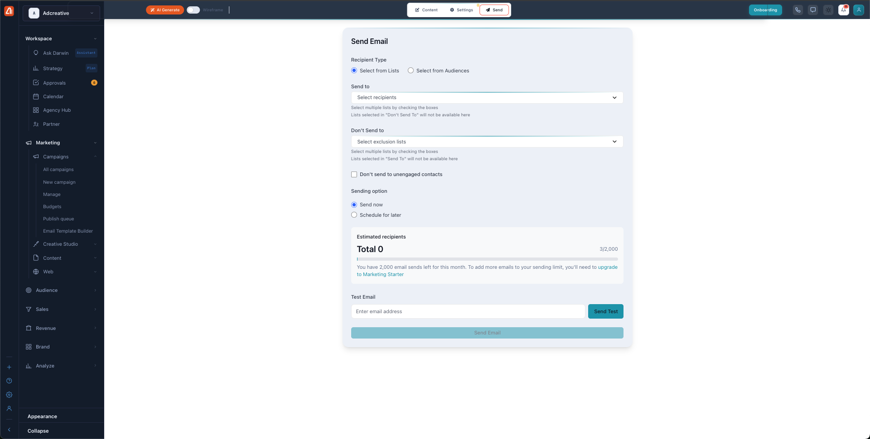Screen dimensions: 870x439
Task: Toggle the light theme sun icon
Action: 828,10
